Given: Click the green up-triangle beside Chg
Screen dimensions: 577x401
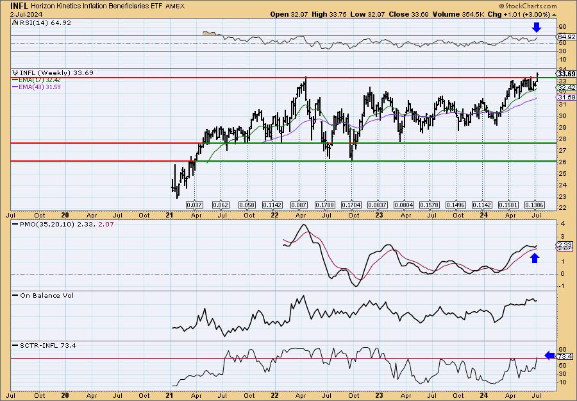Looking at the screenshot, I should pyautogui.click(x=554, y=15).
